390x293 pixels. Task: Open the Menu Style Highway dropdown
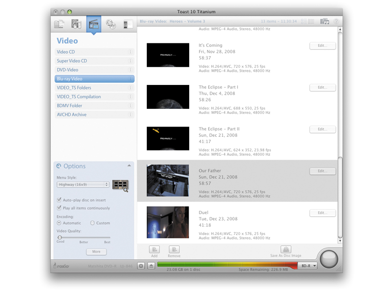(83, 185)
